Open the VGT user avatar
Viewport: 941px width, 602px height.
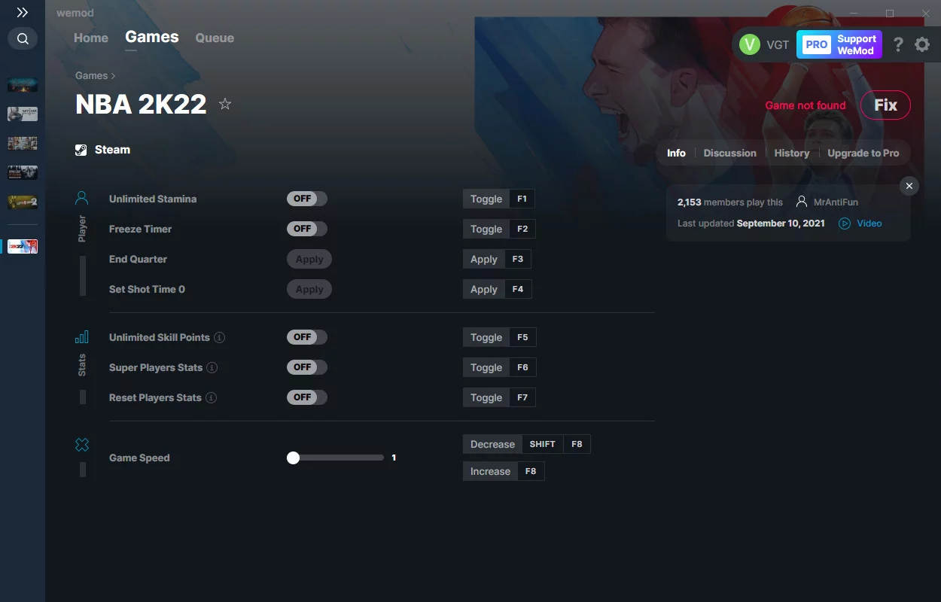click(x=750, y=44)
